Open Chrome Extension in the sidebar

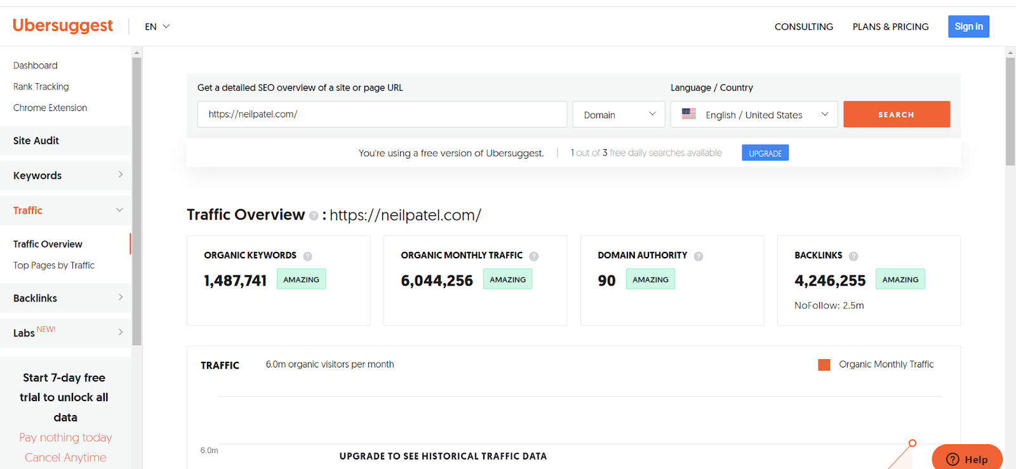(50, 108)
